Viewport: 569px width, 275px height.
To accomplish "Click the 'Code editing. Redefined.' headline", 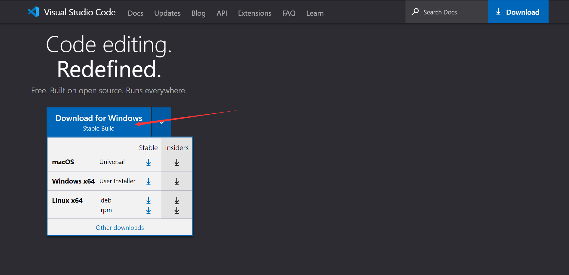I will pyautogui.click(x=109, y=57).
